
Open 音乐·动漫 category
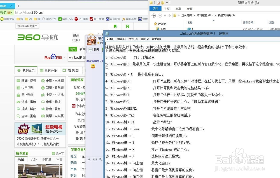tap(51, 102)
